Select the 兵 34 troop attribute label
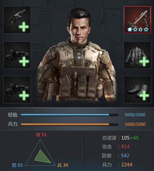The width and height of the screenshot is (154, 171). click(63, 165)
